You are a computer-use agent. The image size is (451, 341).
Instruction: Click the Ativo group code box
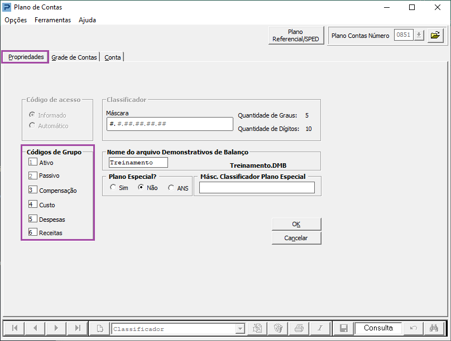[x=32, y=162]
